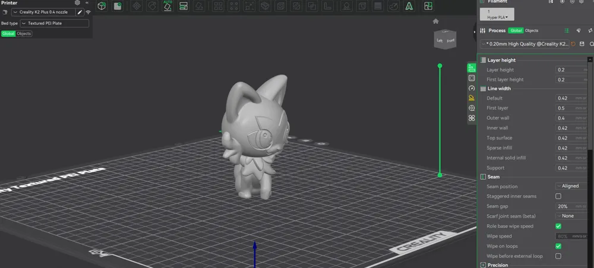Click the bottom handle of layer slider

[x=440, y=175]
